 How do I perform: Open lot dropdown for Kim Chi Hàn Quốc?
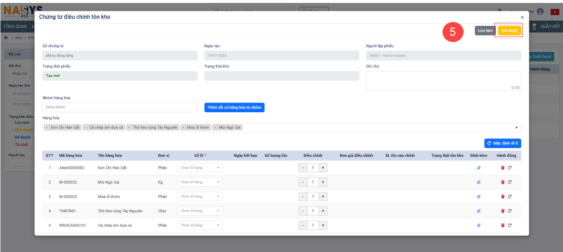[200, 168]
